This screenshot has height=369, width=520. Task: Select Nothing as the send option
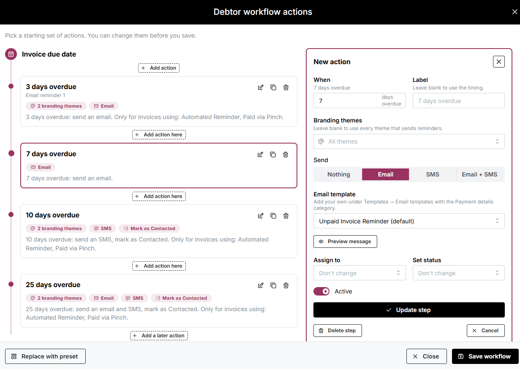pyautogui.click(x=338, y=174)
